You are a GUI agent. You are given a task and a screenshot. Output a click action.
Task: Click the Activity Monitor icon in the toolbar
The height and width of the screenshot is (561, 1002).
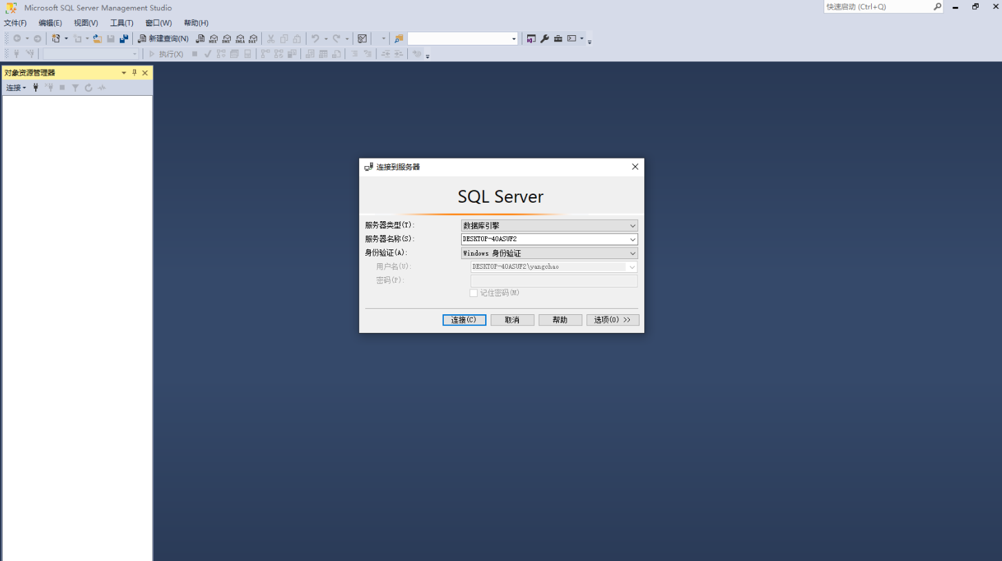[362, 39]
